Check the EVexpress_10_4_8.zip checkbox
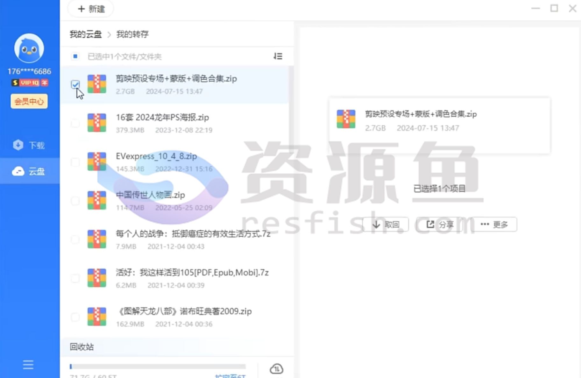Image resolution: width=581 pixels, height=378 pixels. 75,162
